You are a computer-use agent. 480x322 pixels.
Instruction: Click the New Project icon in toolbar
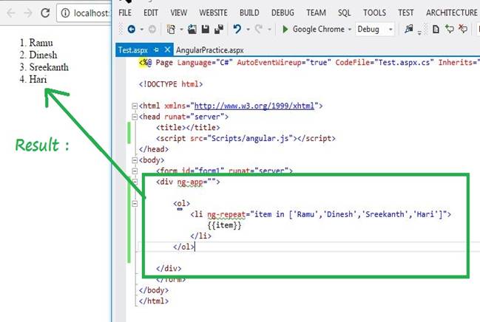pos(171,30)
